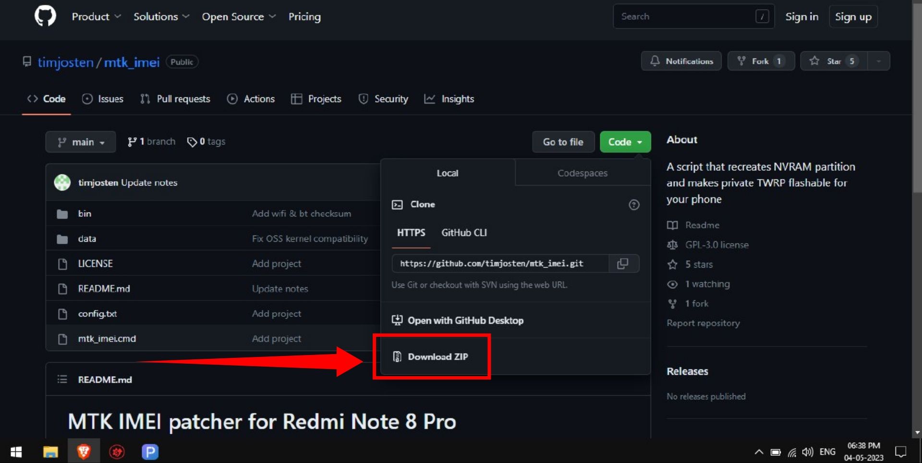Toggle the green Code dropdown
The image size is (922, 463).
point(625,142)
